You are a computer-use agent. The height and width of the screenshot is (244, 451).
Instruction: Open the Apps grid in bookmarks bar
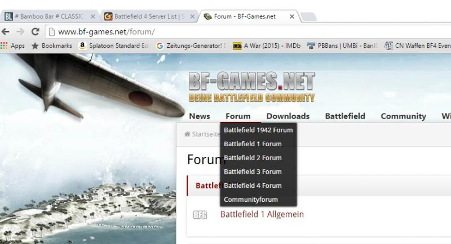click(13, 46)
